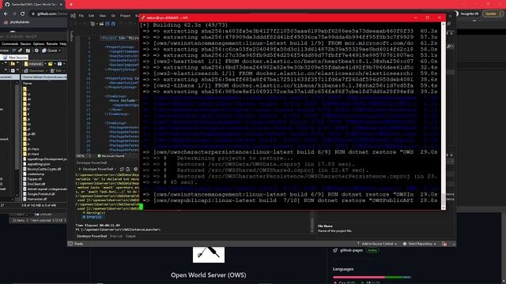Image resolution: width=506 pixels, height=284 pixels.
Task: Open Visual Studio View menu
Action: 103,16
